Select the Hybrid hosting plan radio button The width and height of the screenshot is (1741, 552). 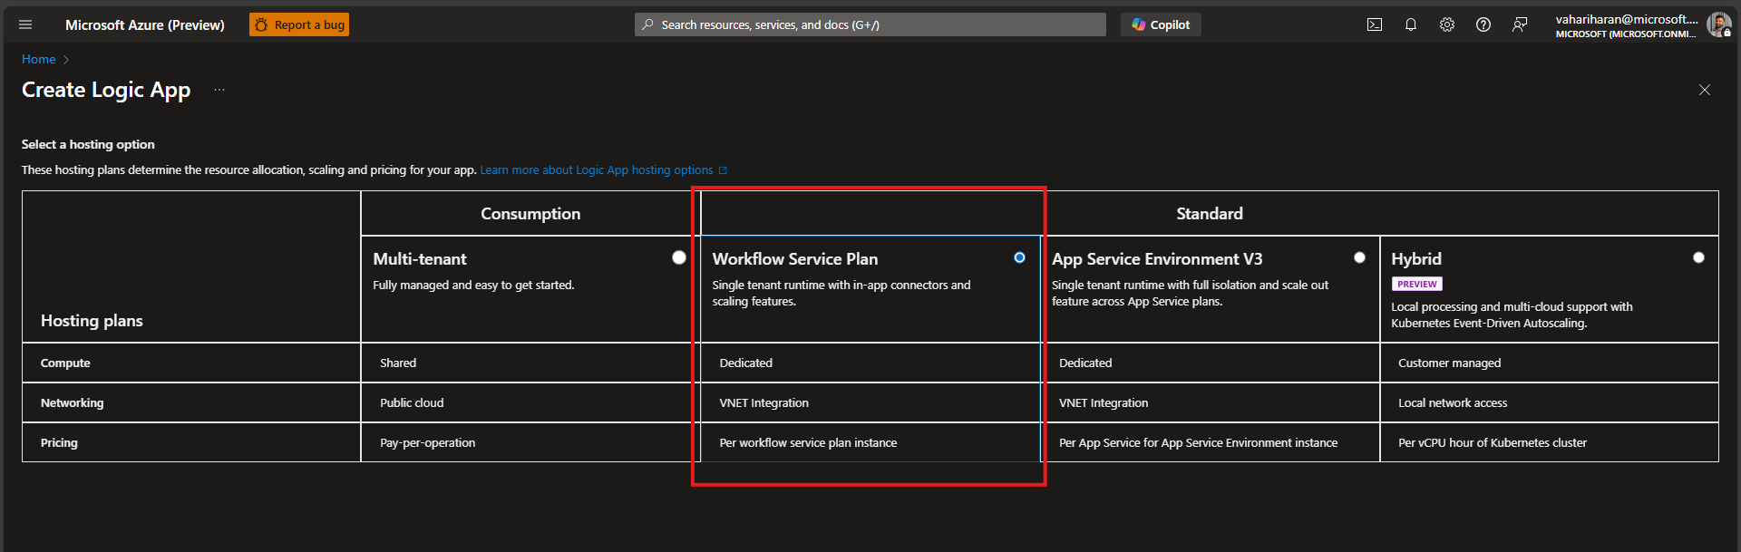coord(1698,257)
